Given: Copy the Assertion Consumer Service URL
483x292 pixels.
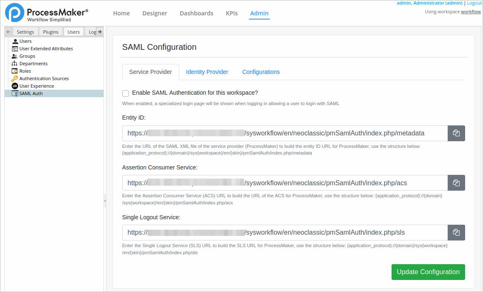Looking at the screenshot, I should point(456,183).
